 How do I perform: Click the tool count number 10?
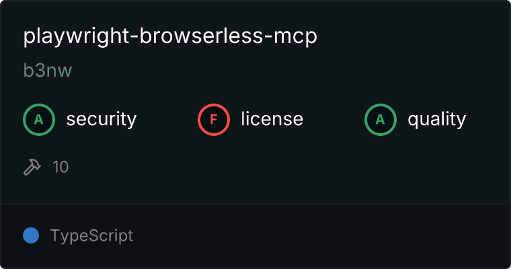click(x=61, y=167)
